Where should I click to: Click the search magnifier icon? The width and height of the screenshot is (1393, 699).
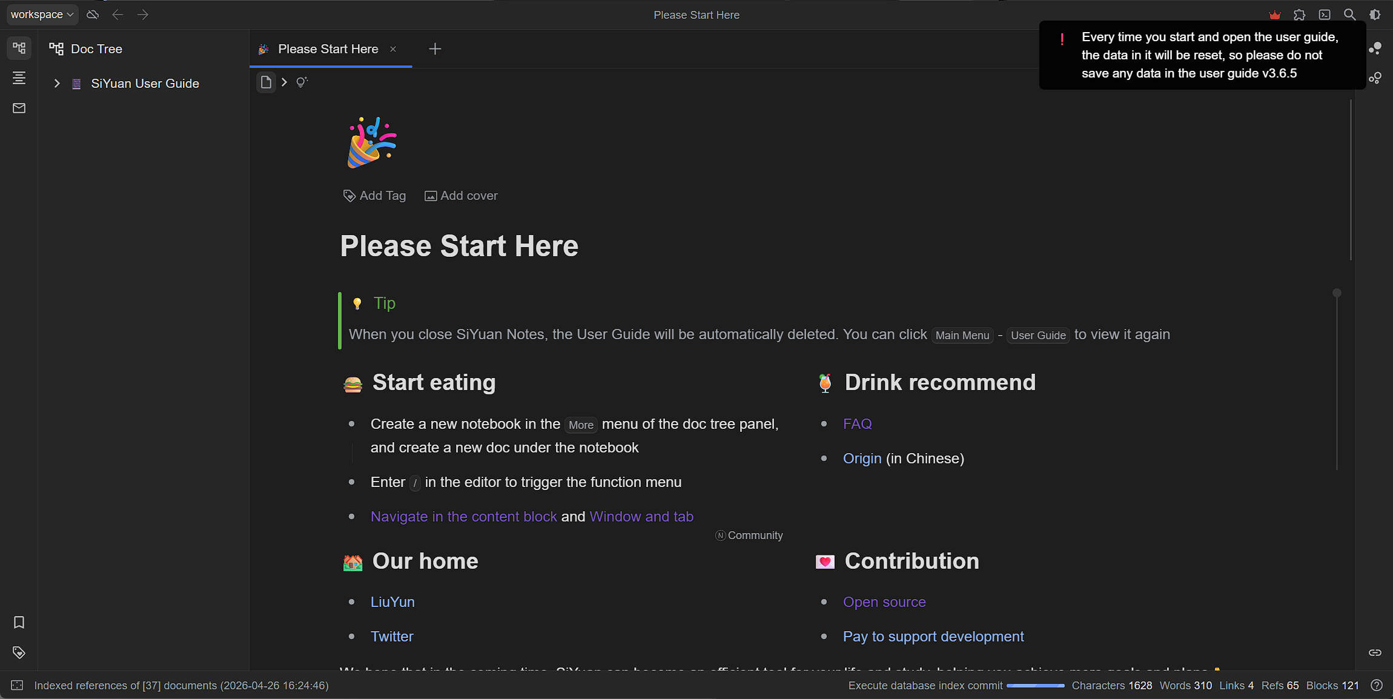click(x=1349, y=15)
